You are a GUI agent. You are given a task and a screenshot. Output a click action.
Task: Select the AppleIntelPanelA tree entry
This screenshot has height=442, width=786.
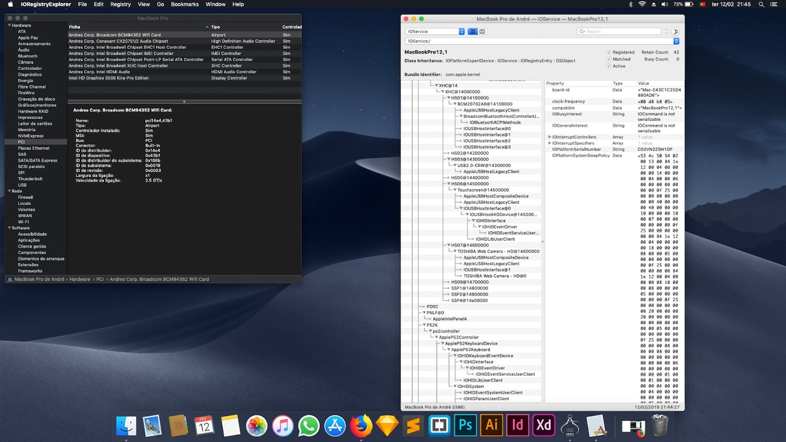(x=449, y=319)
